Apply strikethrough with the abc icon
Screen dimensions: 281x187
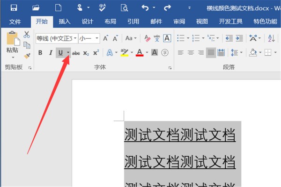click(x=76, y=53)
